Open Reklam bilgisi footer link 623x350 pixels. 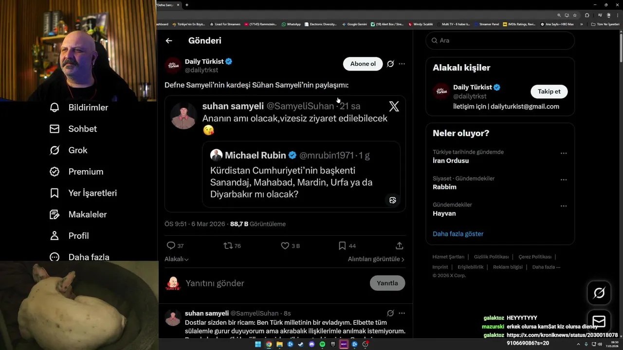508,267
